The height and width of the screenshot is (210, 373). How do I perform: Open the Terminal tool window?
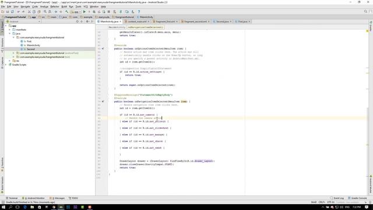[12, 198]
